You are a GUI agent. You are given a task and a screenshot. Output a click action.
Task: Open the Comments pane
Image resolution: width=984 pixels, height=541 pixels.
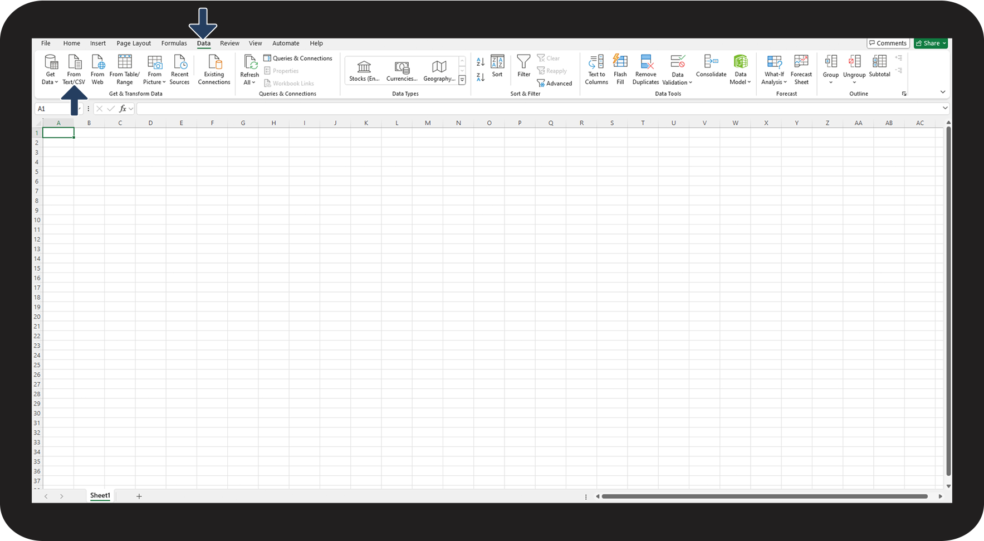click(x=888, y=43)
